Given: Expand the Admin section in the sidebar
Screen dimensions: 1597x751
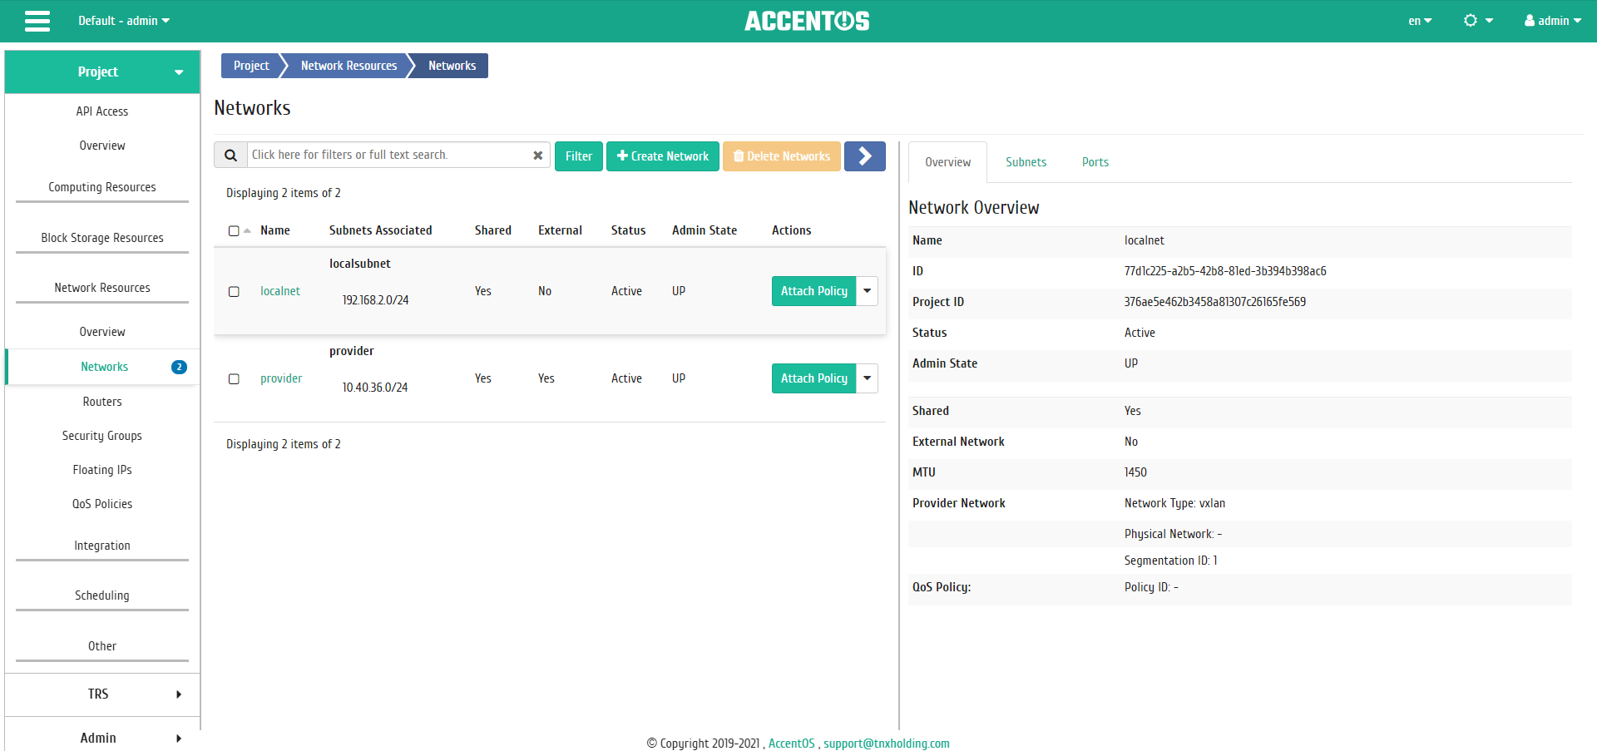Looking at the screenshot, I should click(x=97, y=737).
